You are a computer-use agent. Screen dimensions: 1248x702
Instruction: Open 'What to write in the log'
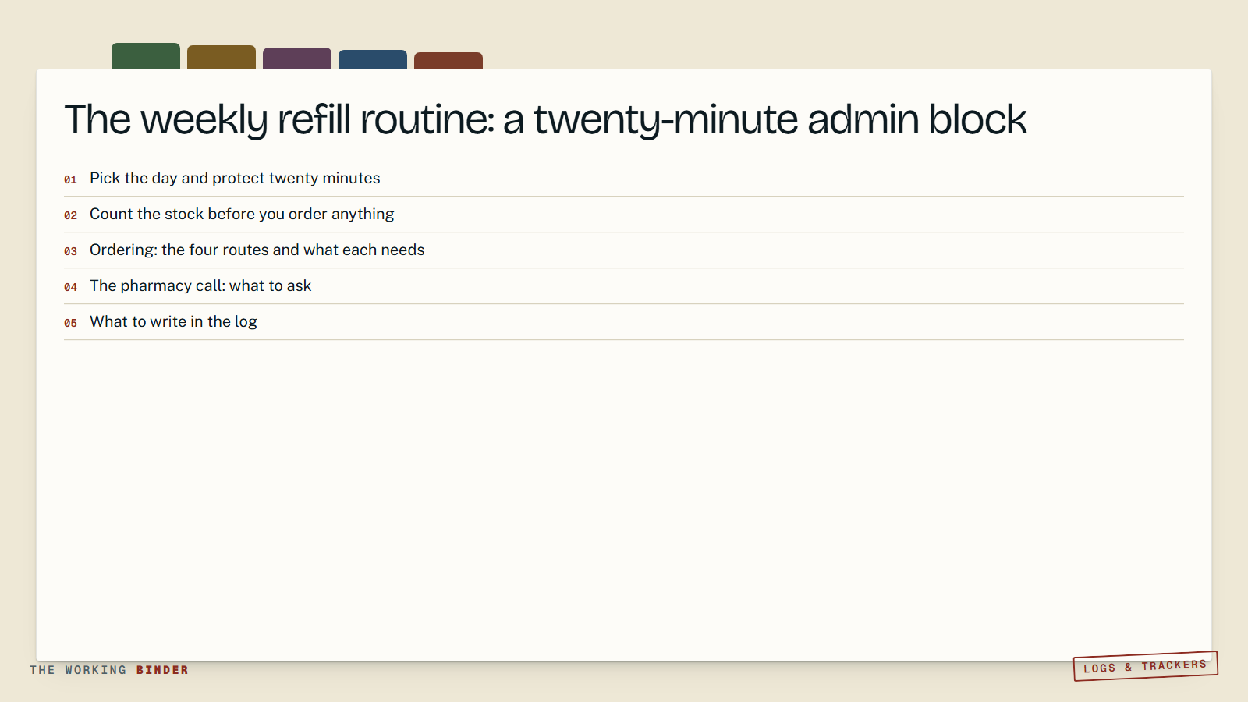coord(624,322)
